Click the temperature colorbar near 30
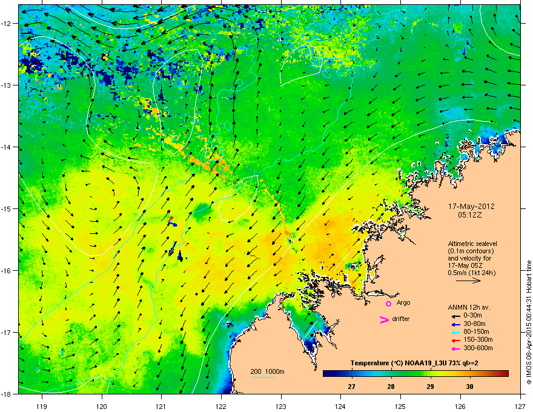533x412 pixels. [x=469, y=374]
